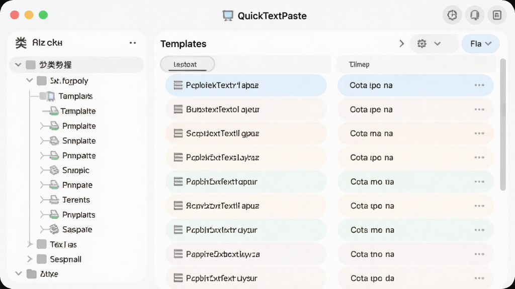
Task: Select the PappireΩxbcxtlayza template
Action: coord(246,254)
